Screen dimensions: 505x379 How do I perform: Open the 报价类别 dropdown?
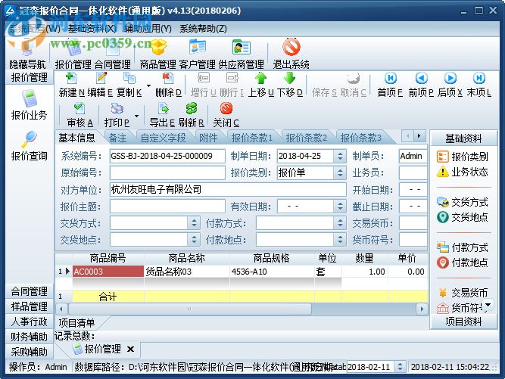[x=340, y=173]
